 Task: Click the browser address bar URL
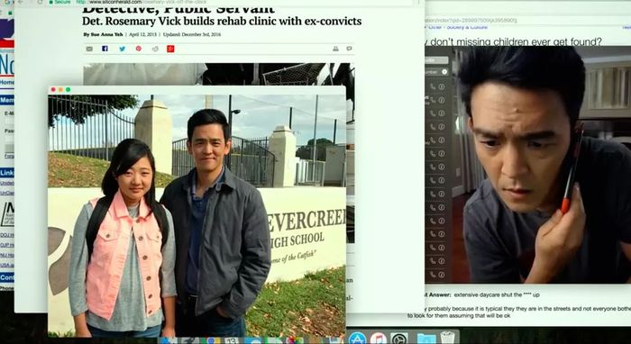(142, 2)
